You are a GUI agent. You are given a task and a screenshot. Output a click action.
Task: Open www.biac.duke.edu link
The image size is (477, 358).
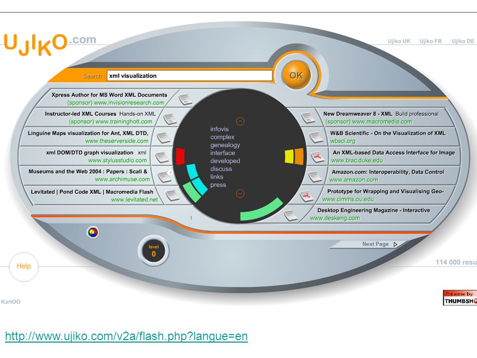357,161
